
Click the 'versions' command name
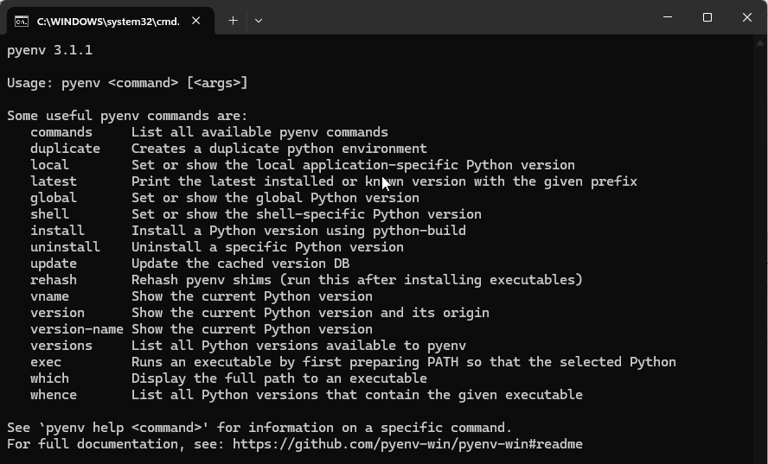(x=61, y=346)
